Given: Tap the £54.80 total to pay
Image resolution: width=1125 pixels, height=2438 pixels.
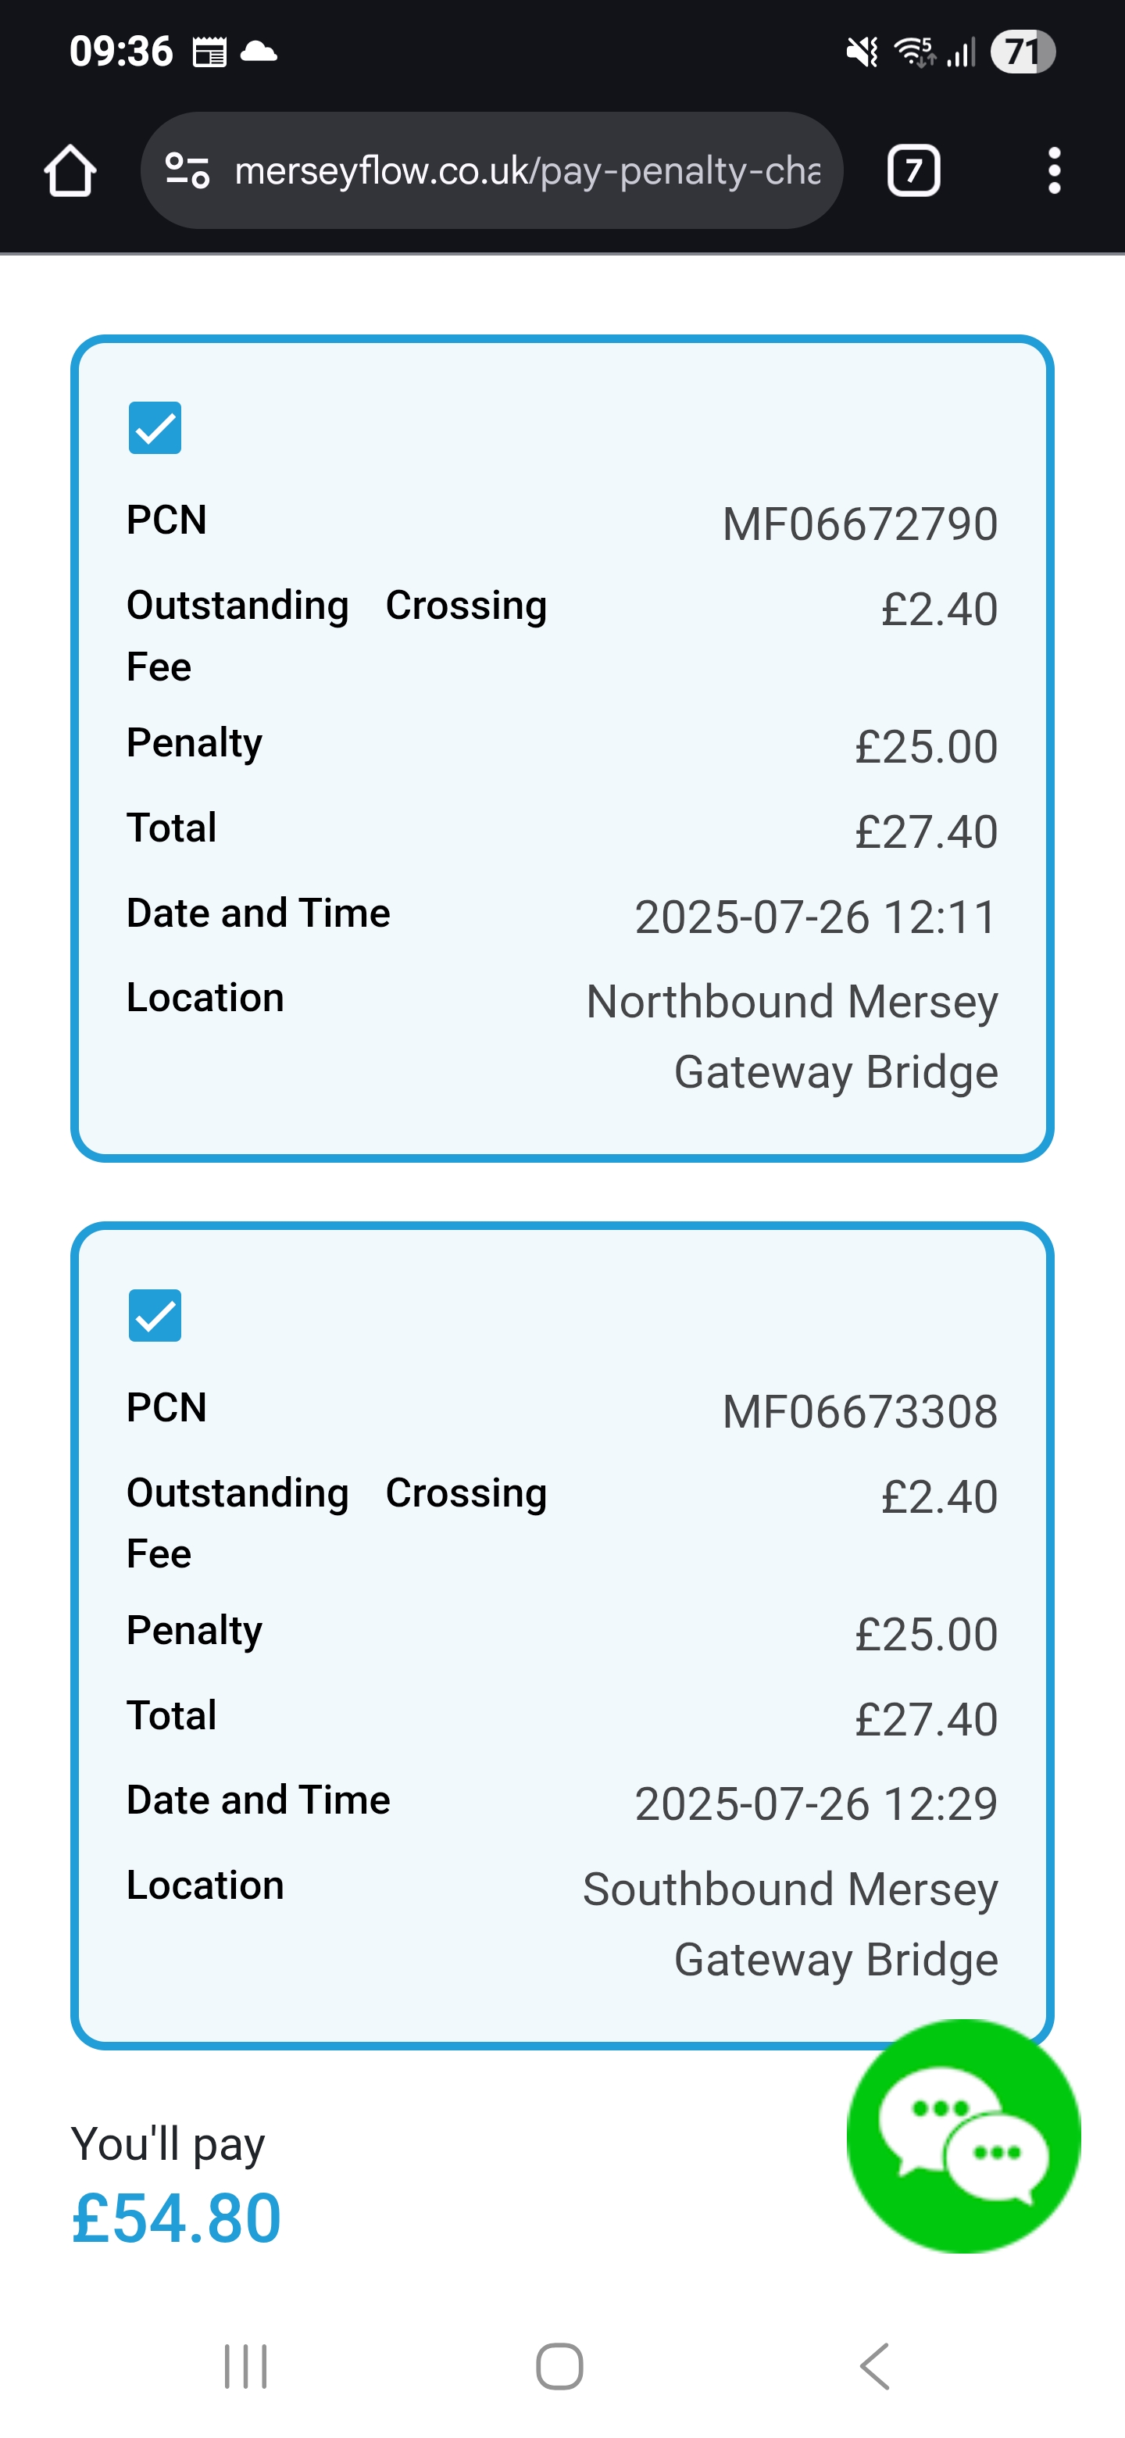Looking at the screenshot, I should (177, 2218).
